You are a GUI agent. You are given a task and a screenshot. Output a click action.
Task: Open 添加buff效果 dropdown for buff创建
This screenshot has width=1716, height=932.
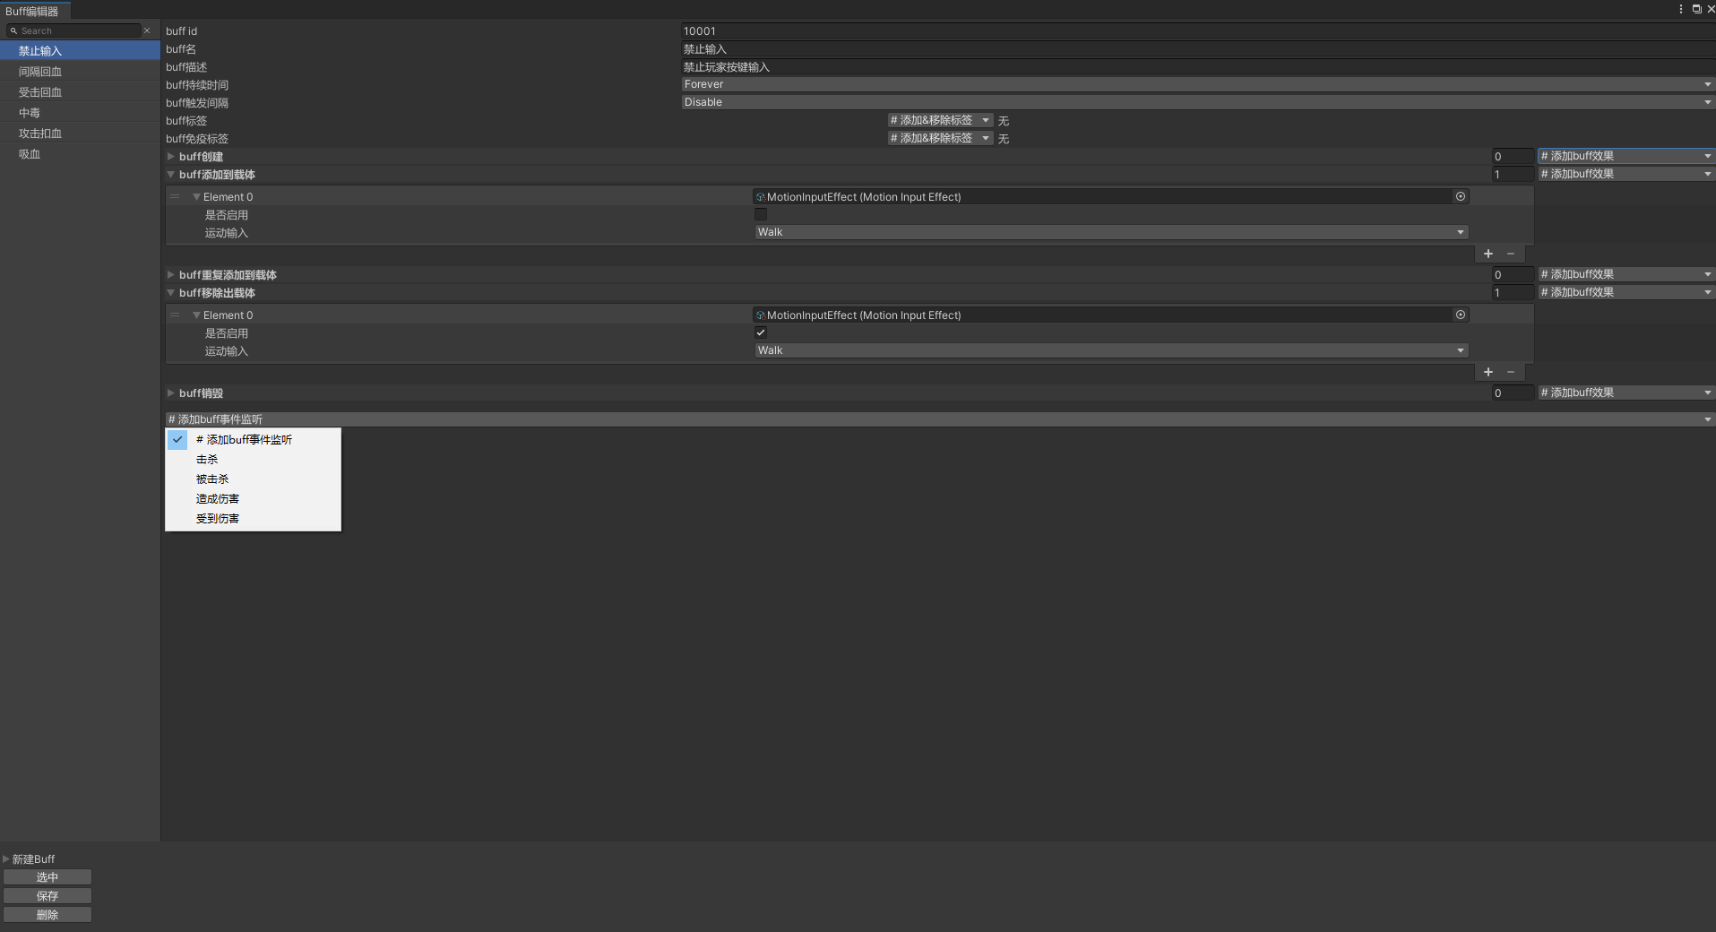tap(1626, 156)
